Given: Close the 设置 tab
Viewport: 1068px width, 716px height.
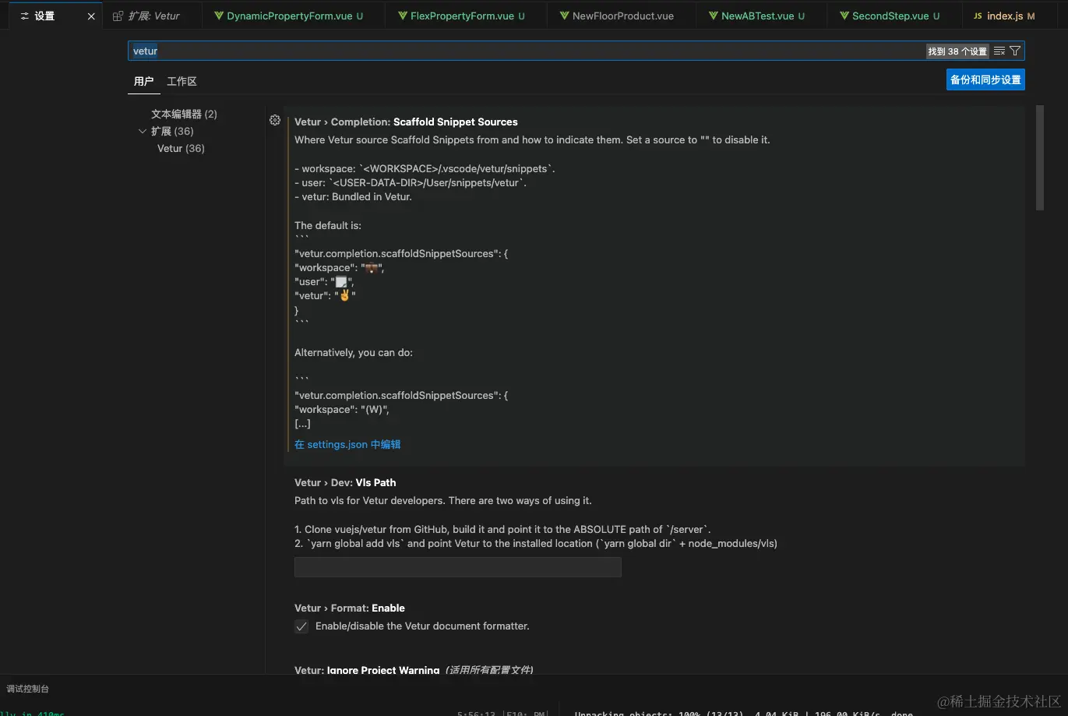Looking at the screenshot, I should (x=91, y=16).
